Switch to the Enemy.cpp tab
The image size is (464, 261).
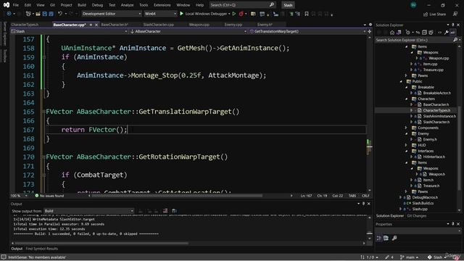[233, 25]
